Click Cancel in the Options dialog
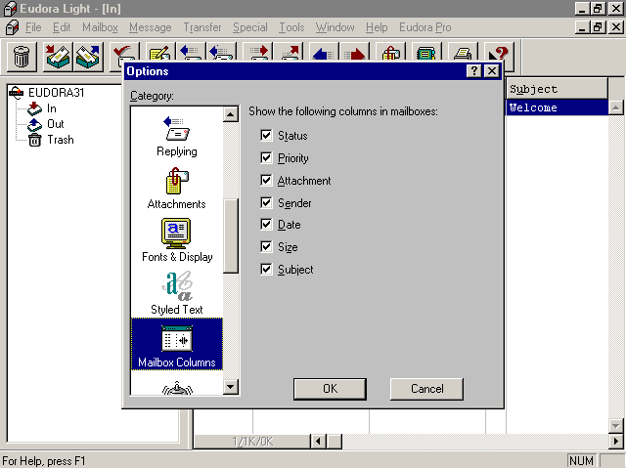The image size is (626, 469). (426, 389)
